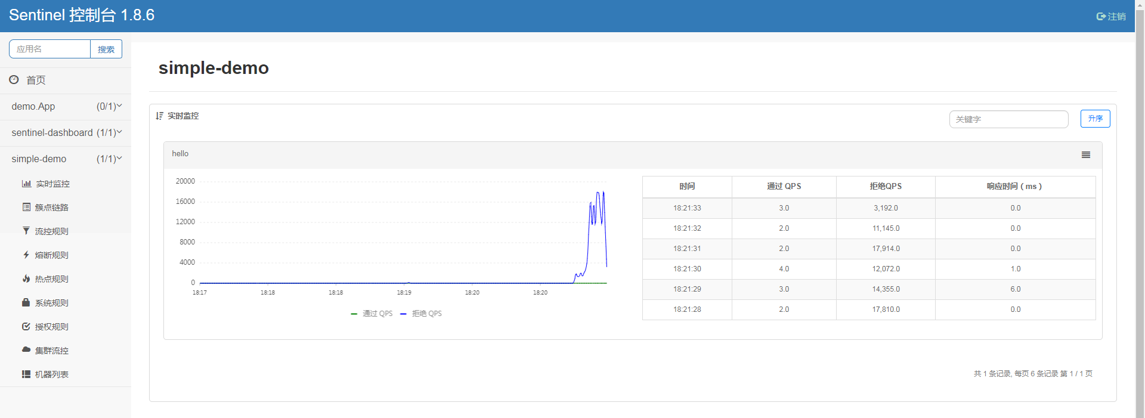Open the 机器列表 menu item

pos(51,374)
